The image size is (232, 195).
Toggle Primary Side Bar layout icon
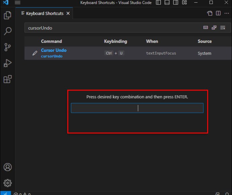tap(158, 2)
